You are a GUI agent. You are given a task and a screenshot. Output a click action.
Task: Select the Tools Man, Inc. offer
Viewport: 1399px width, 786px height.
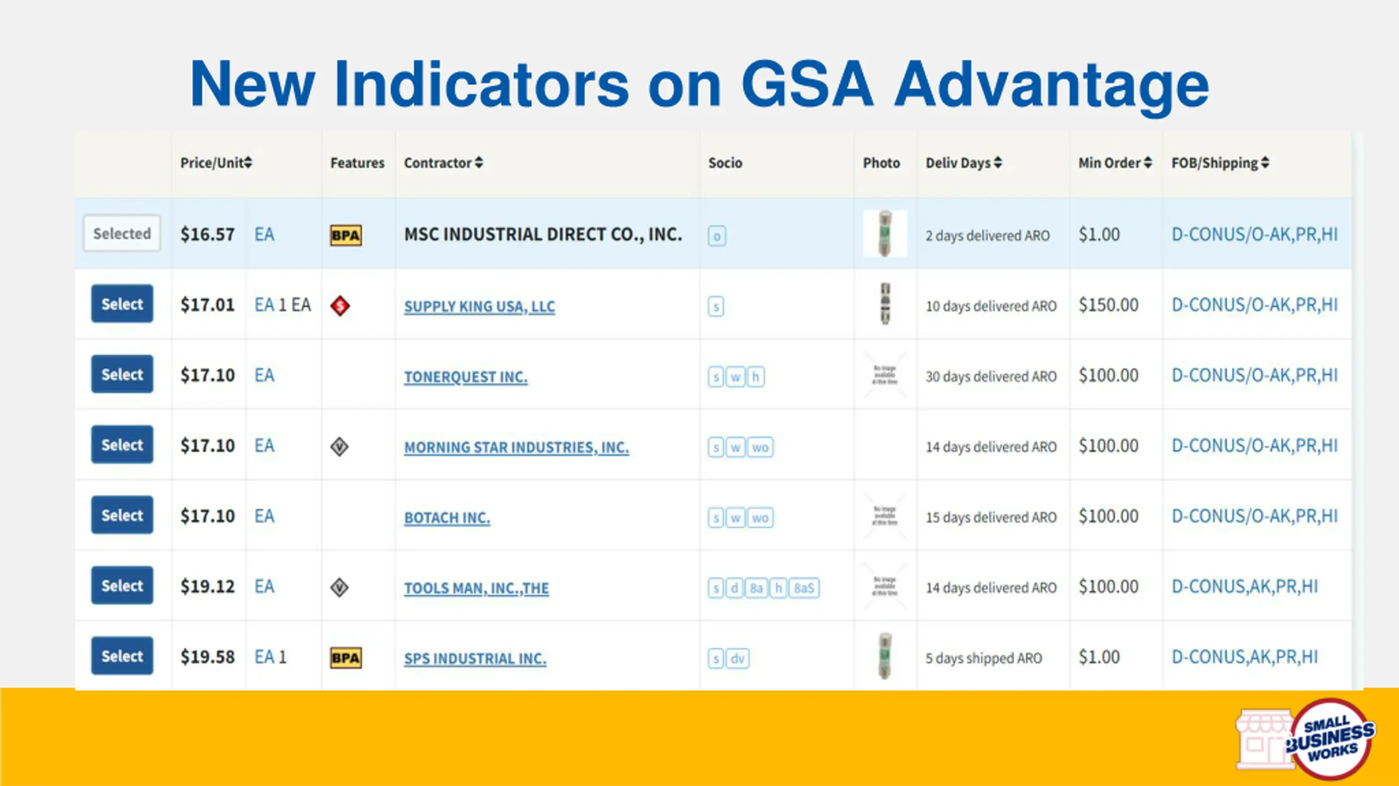(x=122, y=585)
